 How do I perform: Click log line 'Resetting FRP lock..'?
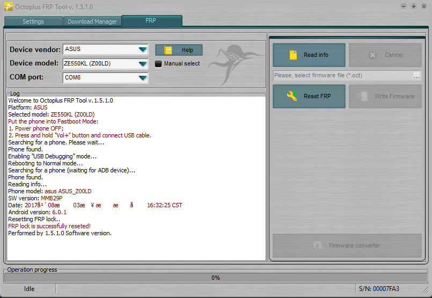point(34,219)
